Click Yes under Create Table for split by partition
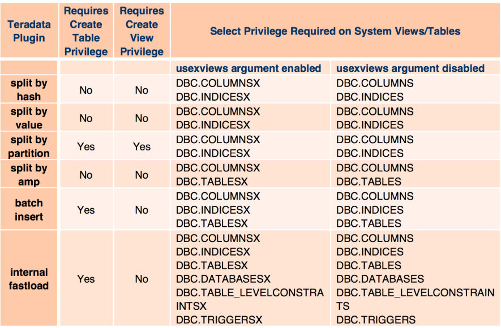This screenshot has height=328, width=501. point(86,146)
